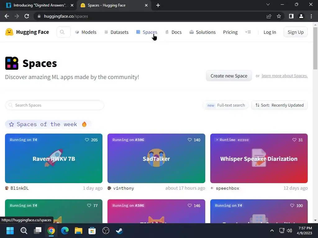Close the Introducing Dignited Answers tab
Viewport: 318px width, 238px height.
tap(72, 5)
